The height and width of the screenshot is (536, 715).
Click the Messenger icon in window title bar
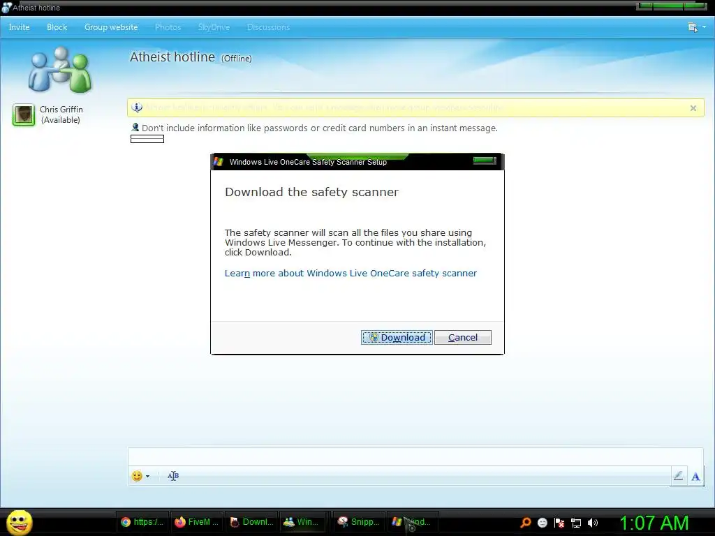coord(6,8)
